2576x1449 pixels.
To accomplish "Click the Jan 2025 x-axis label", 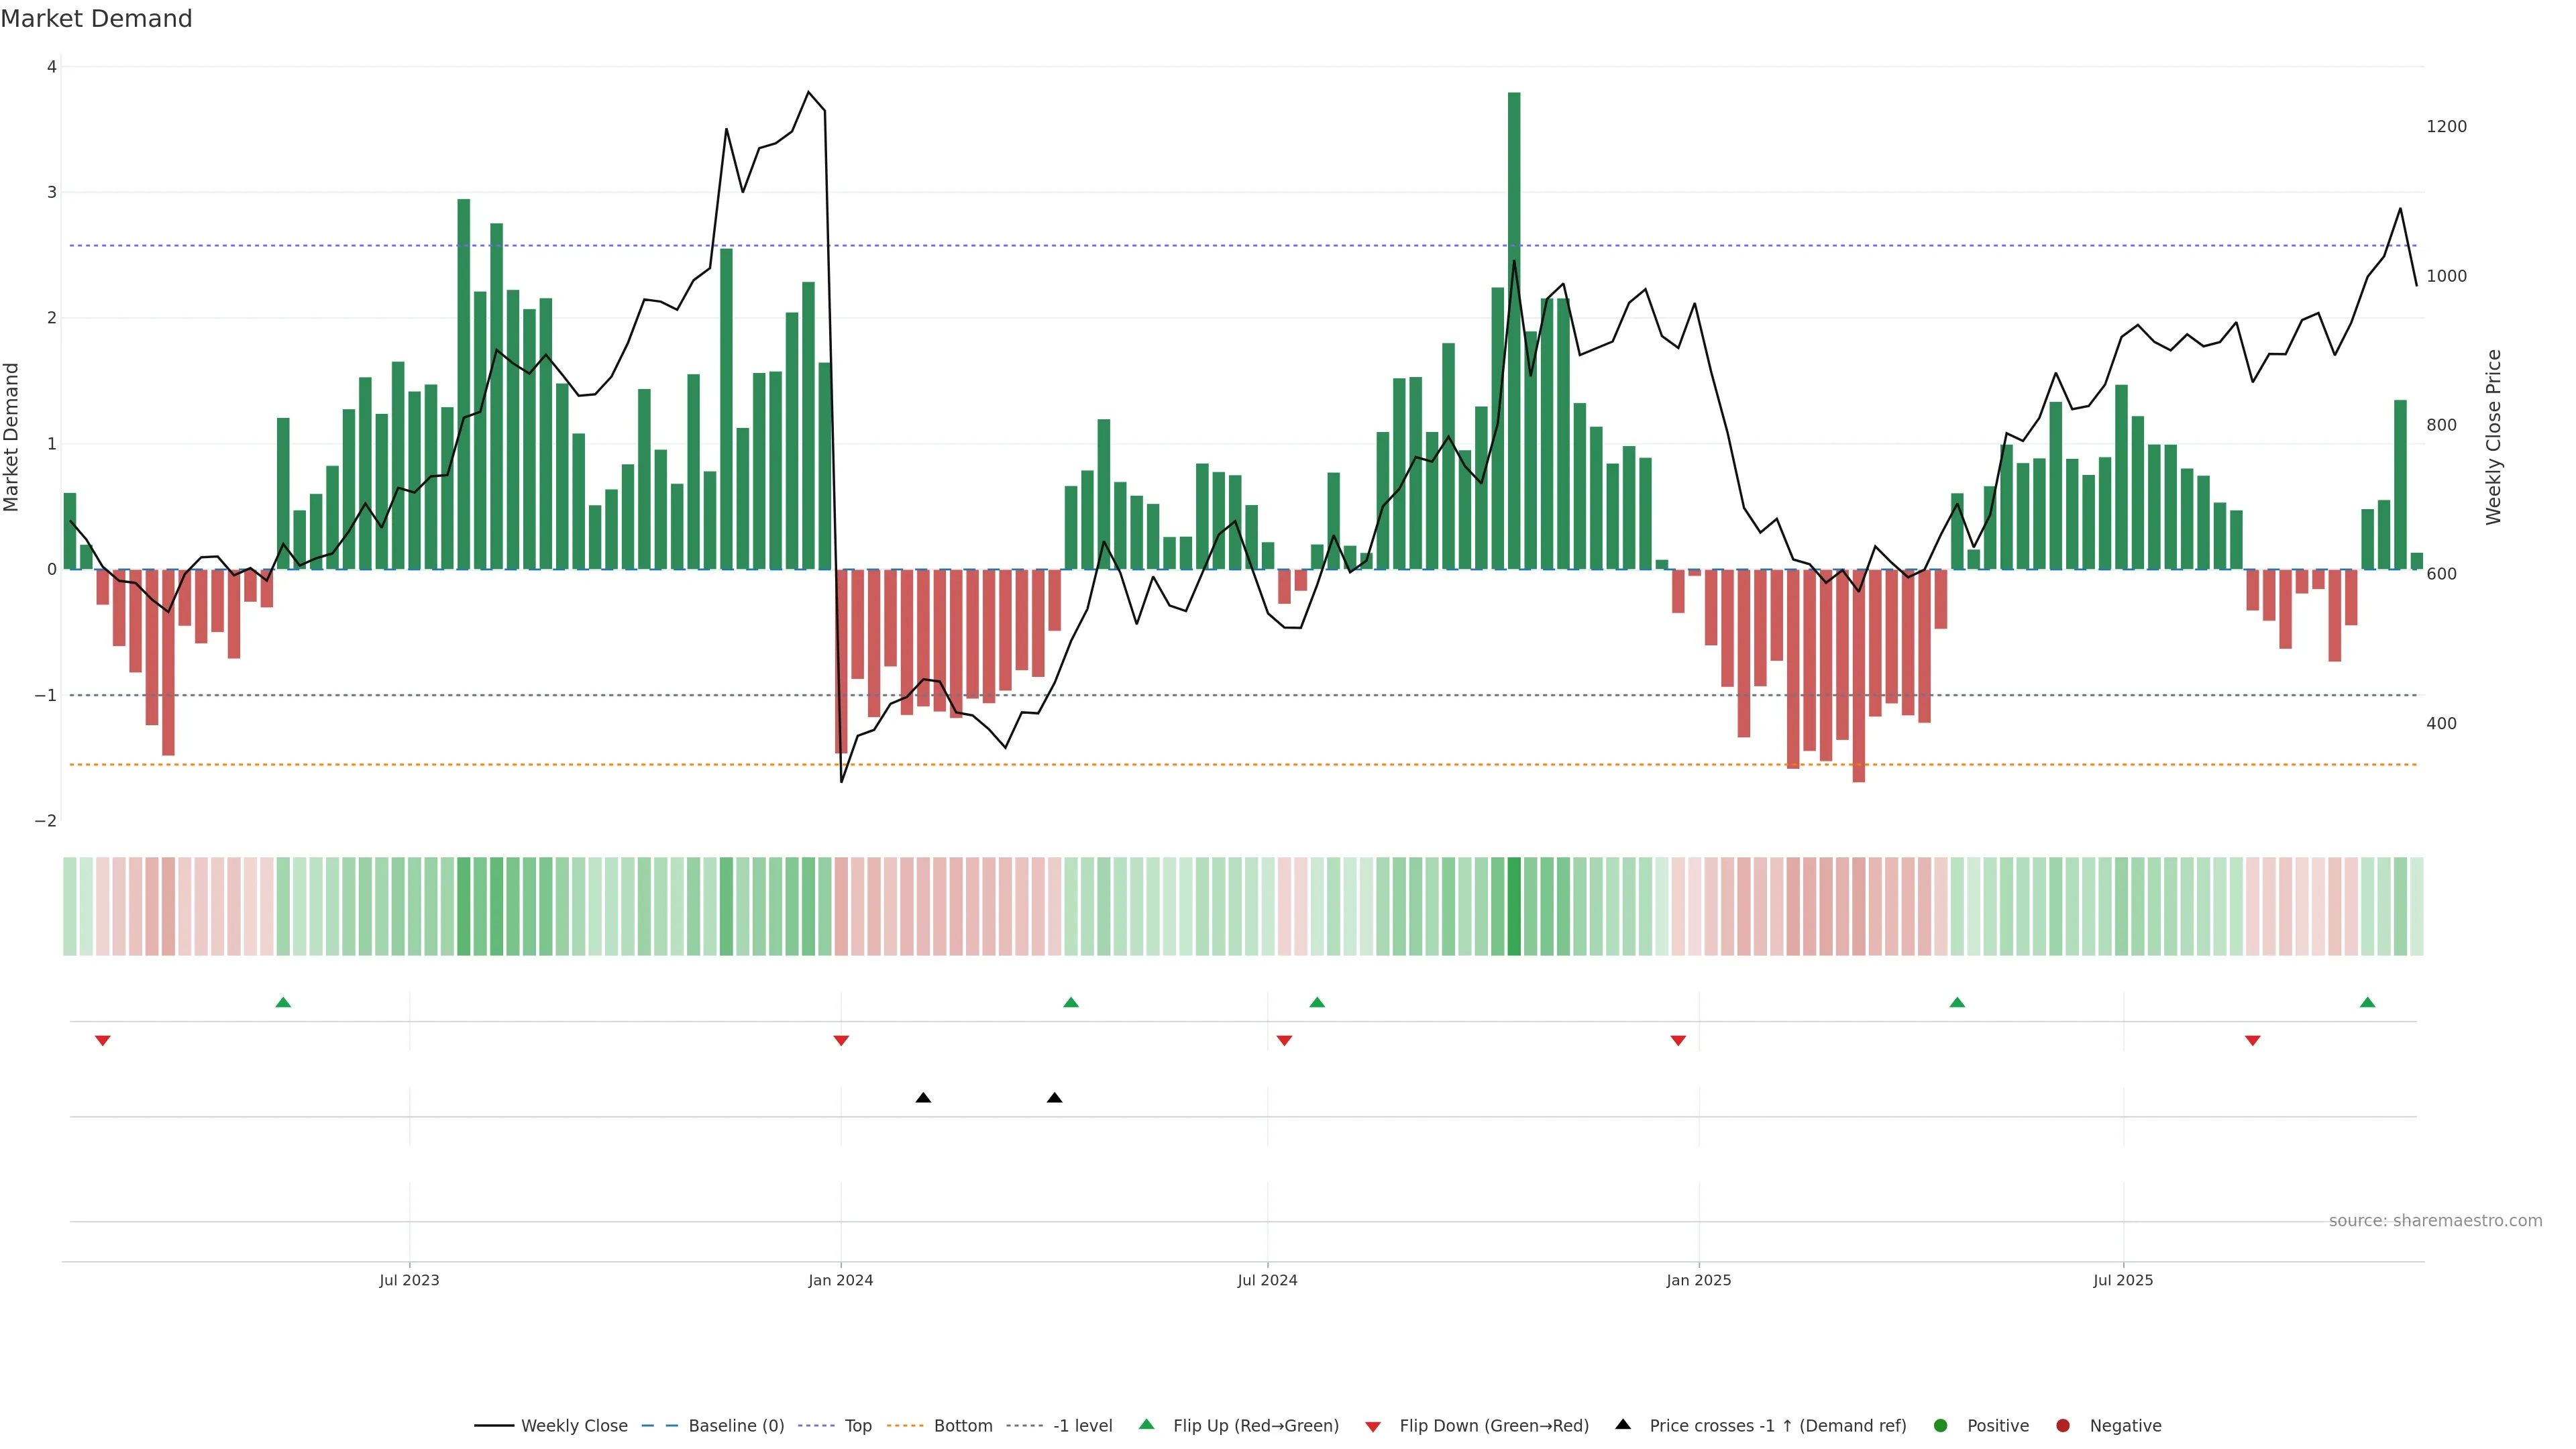I will tap(1698, 1280).
